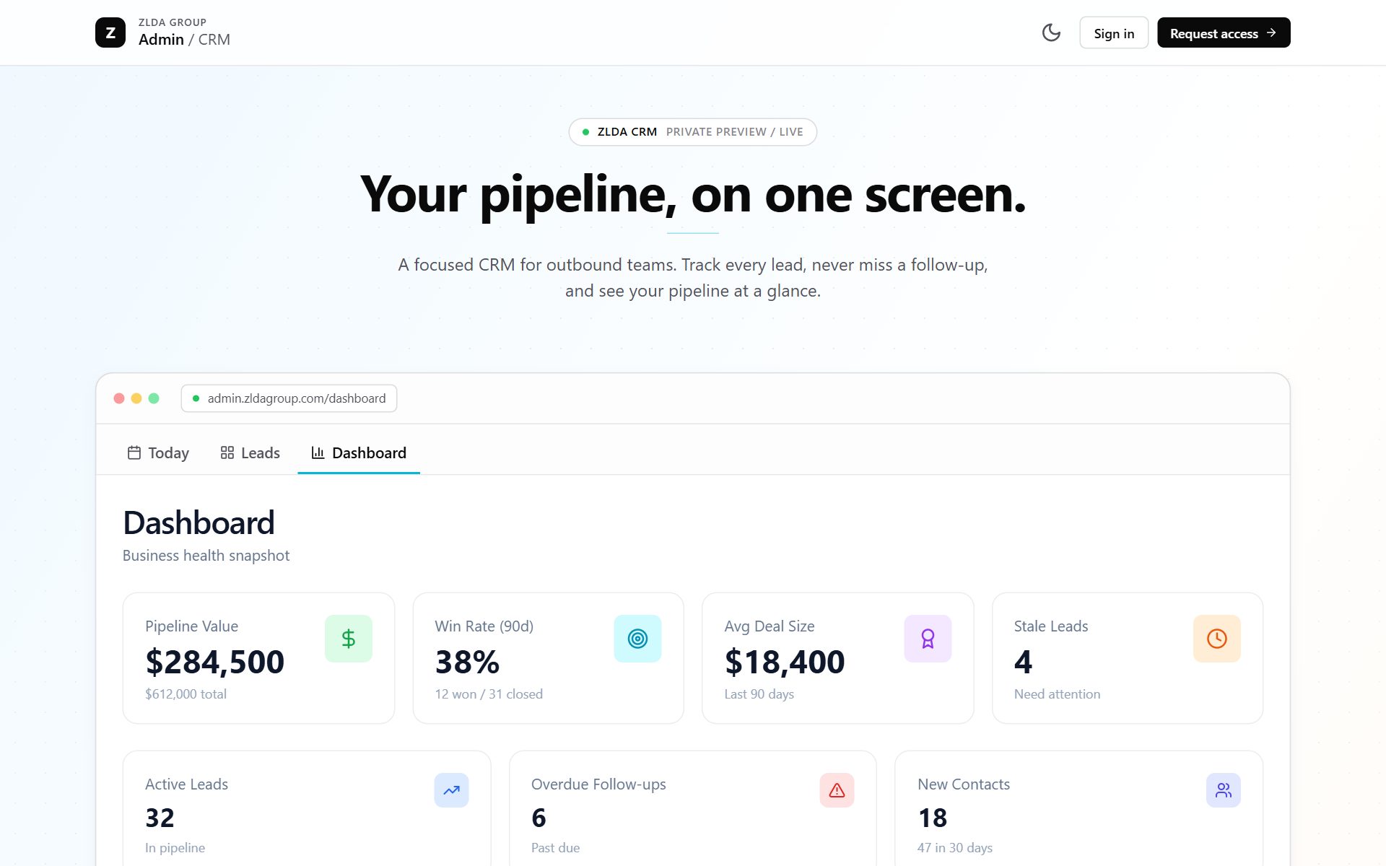Click the calendar icon beside Today
The image size is (1386, 866).
click(134, 452)
